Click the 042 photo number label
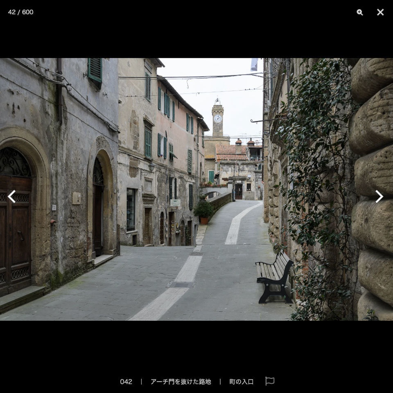Screen dimensions: 393x393 [x=126, y=381]
